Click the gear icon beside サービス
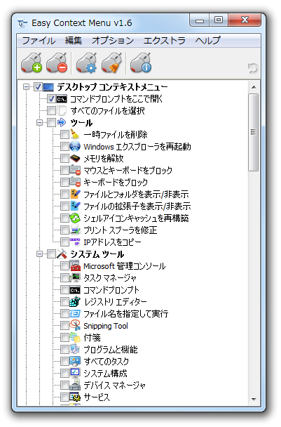The height and width of the screenshot is (427, 281). pyautogui.click(x=75, y=397)
